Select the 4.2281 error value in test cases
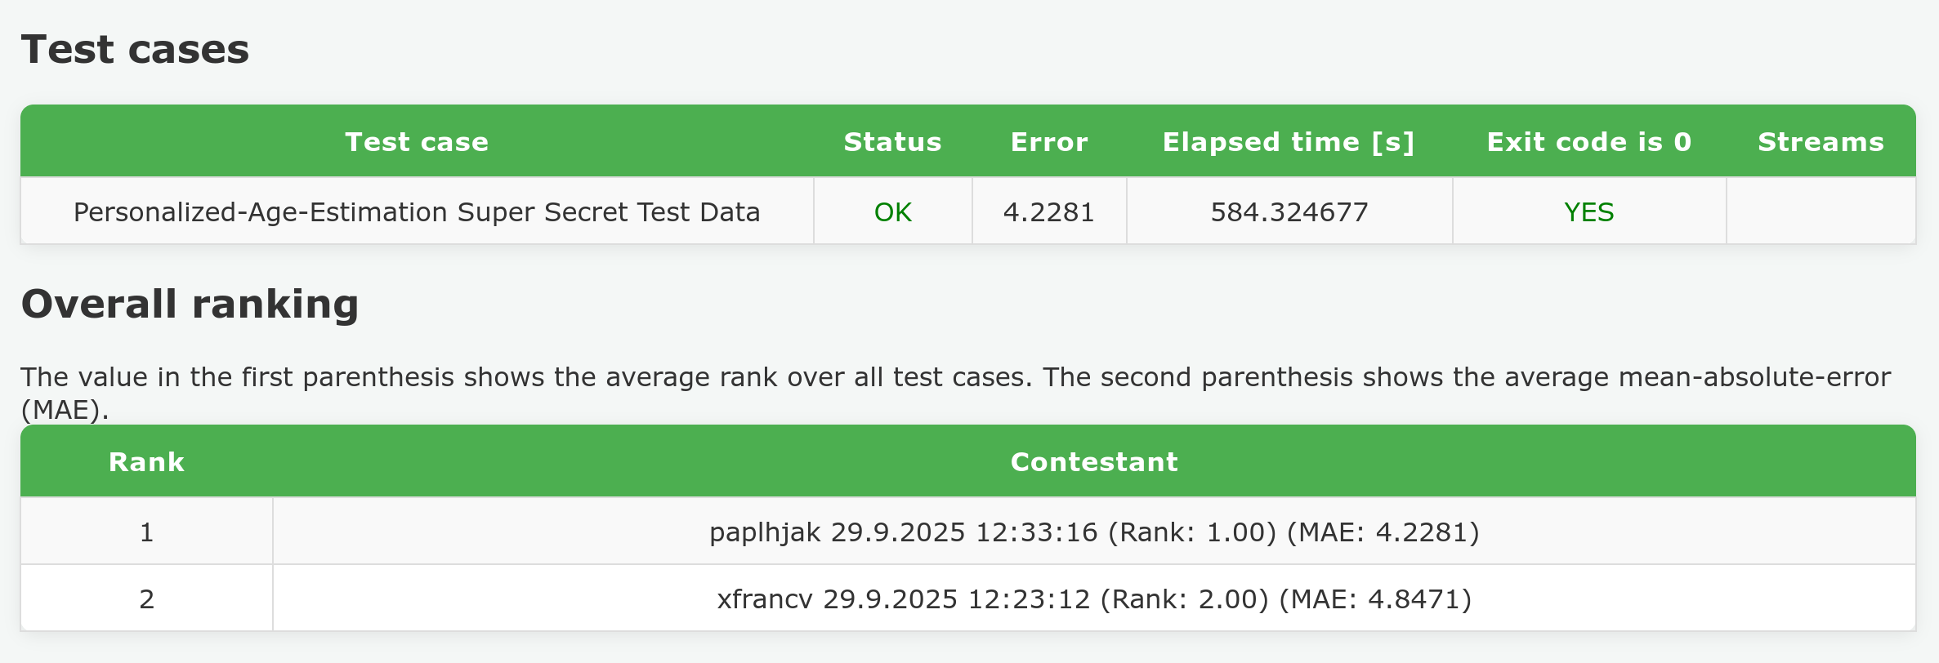The height and width of the screenshot is (663, 1939). coord(1049,212)
